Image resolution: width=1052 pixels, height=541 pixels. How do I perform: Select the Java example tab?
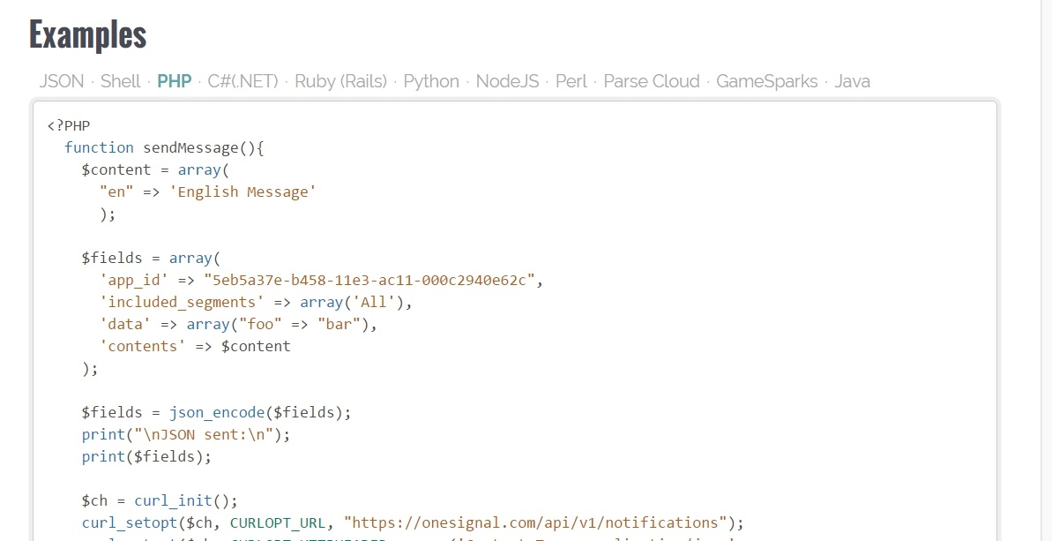(852, 81)
